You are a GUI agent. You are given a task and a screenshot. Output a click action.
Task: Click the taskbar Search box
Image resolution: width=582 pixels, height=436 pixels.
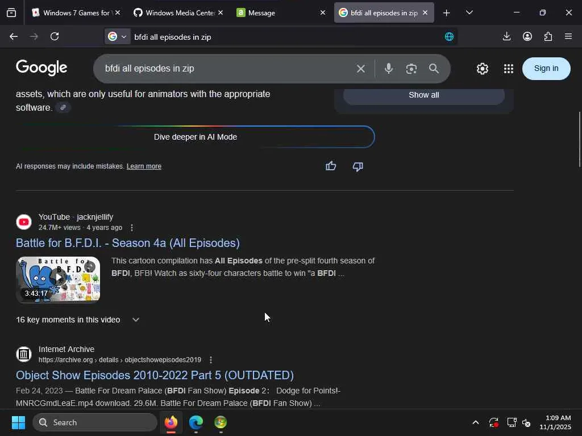[x=95, y=422]
